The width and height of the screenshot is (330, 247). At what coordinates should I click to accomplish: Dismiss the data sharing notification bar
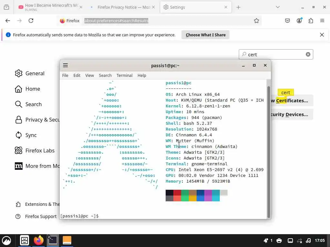click(x=322, y=35)
